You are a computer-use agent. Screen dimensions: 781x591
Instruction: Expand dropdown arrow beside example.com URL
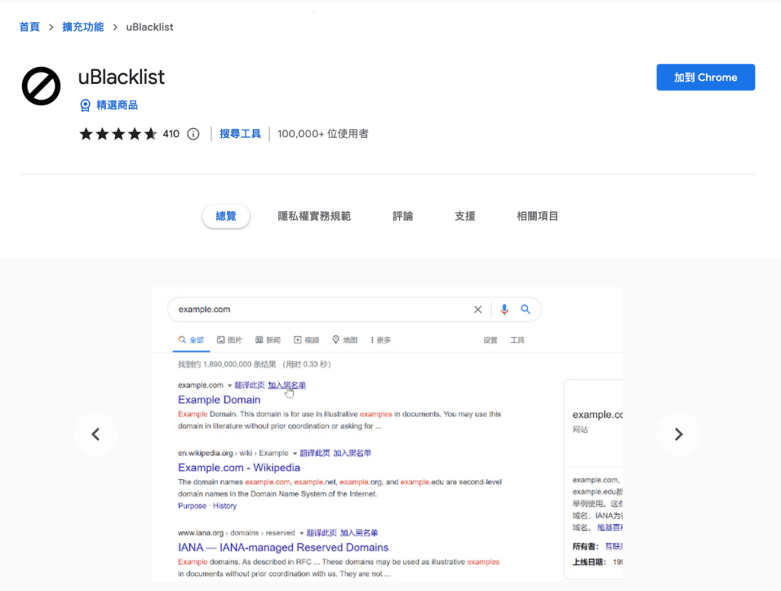pyautogui.click(x=230, y=385)
